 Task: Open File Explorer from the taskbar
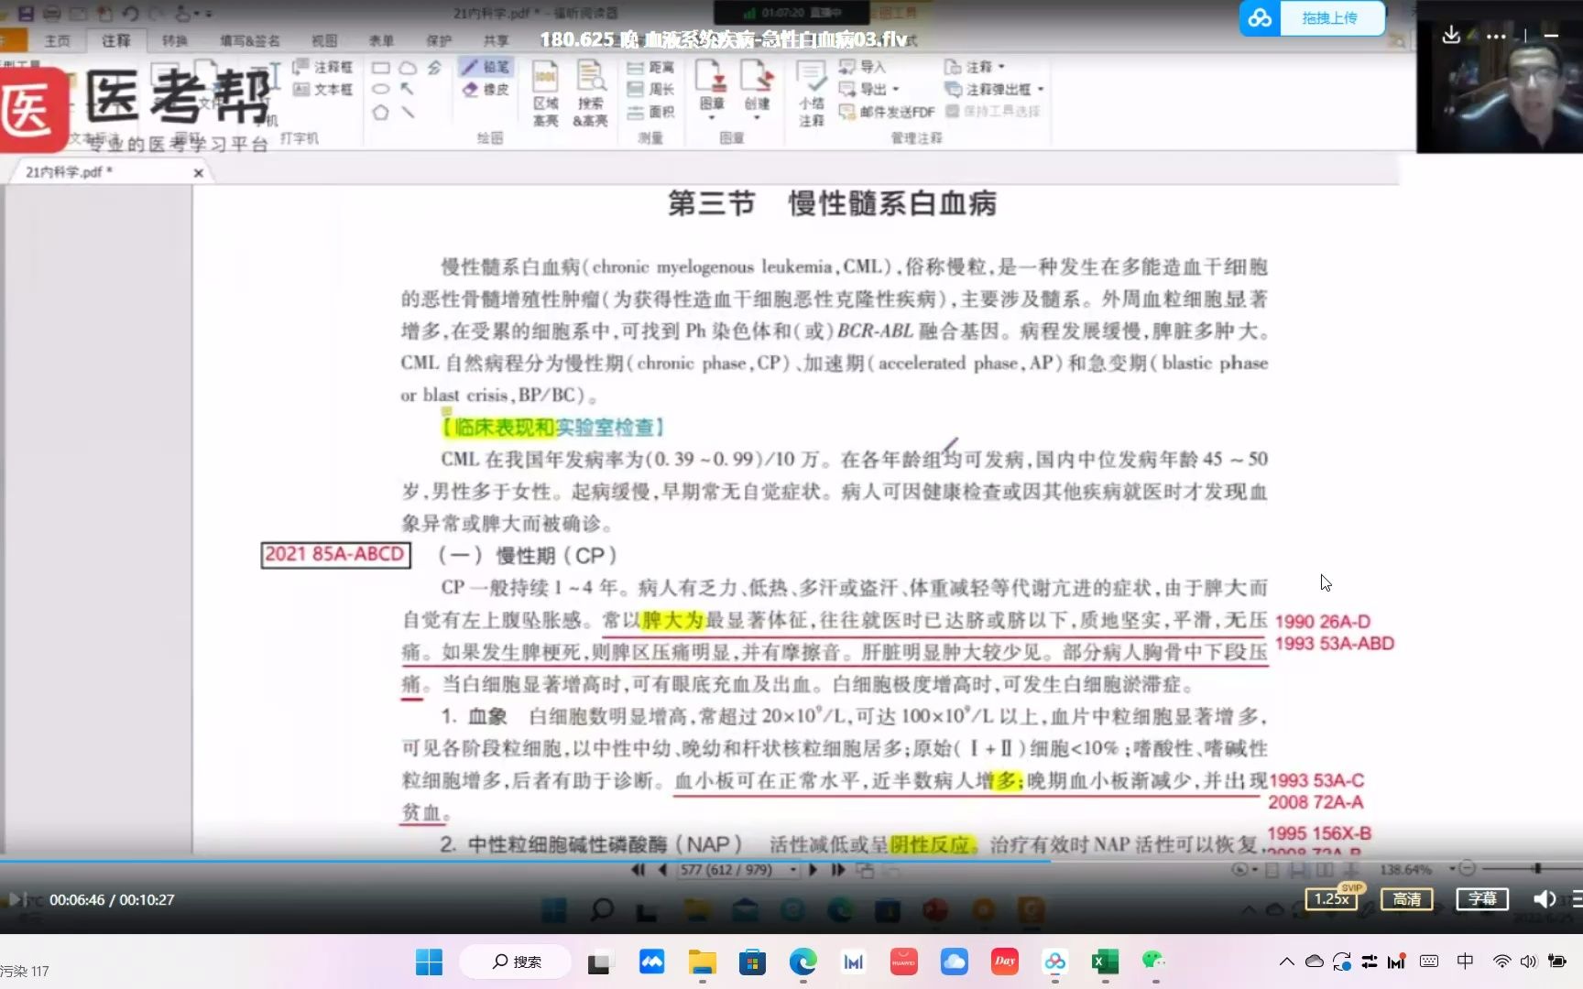pos(703,962)
